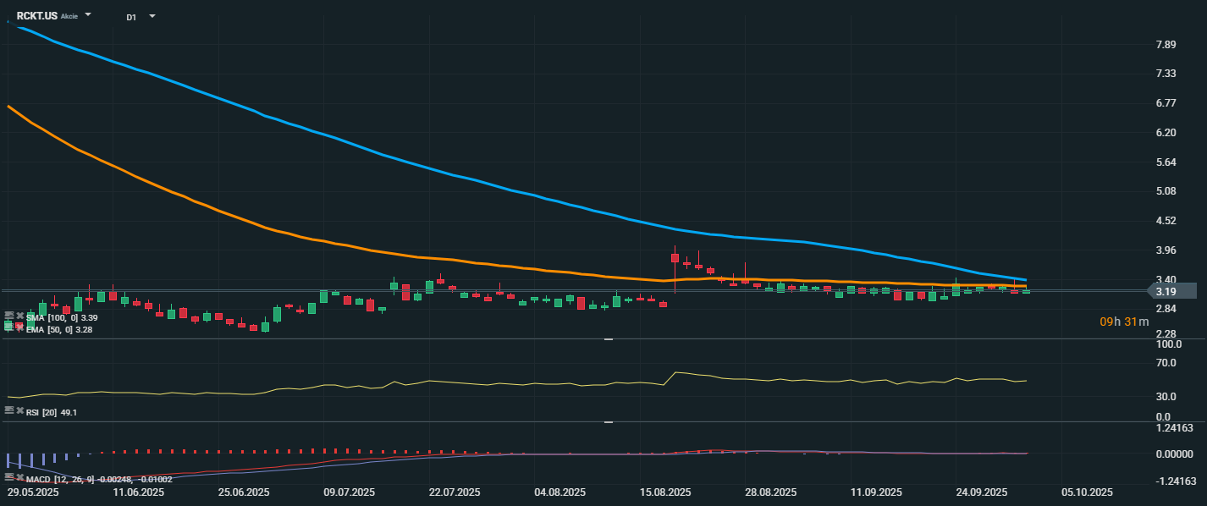Open the RCKT.US symbol dropdown
This screenshot has height=506, width=1207.
pos(88,15)
